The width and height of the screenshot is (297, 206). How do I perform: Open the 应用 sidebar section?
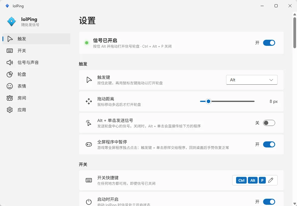[x=36, y=110]
